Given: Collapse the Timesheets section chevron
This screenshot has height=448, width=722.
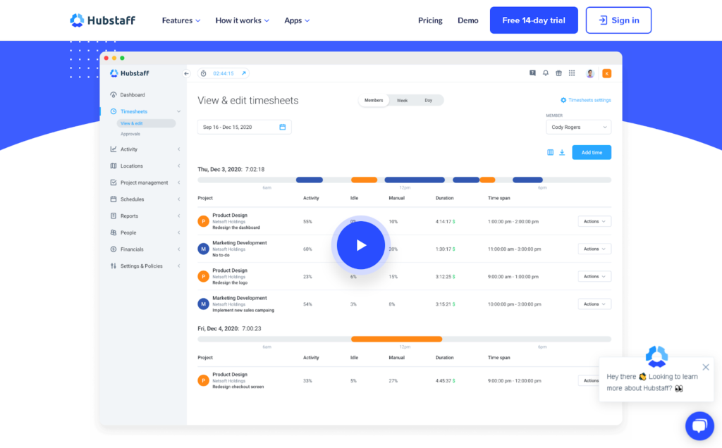Looking at the screenshot, I should (178, 111).
